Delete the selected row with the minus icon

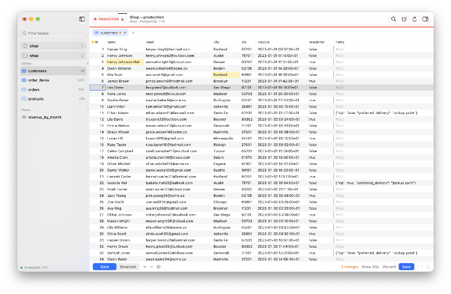[x=151, y=267]
